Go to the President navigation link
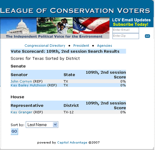Viewport: 155px width, 150px height. tap(81, 46)
